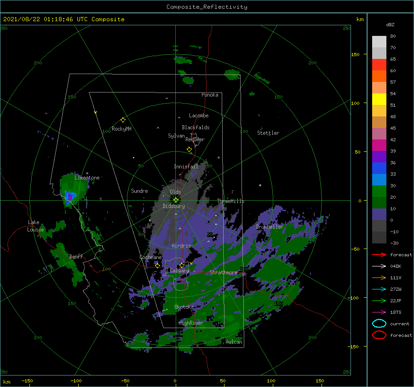The image size is (414, 387).
Task: Click the bright yellow 54 dBZ color band
Action: 379,99
